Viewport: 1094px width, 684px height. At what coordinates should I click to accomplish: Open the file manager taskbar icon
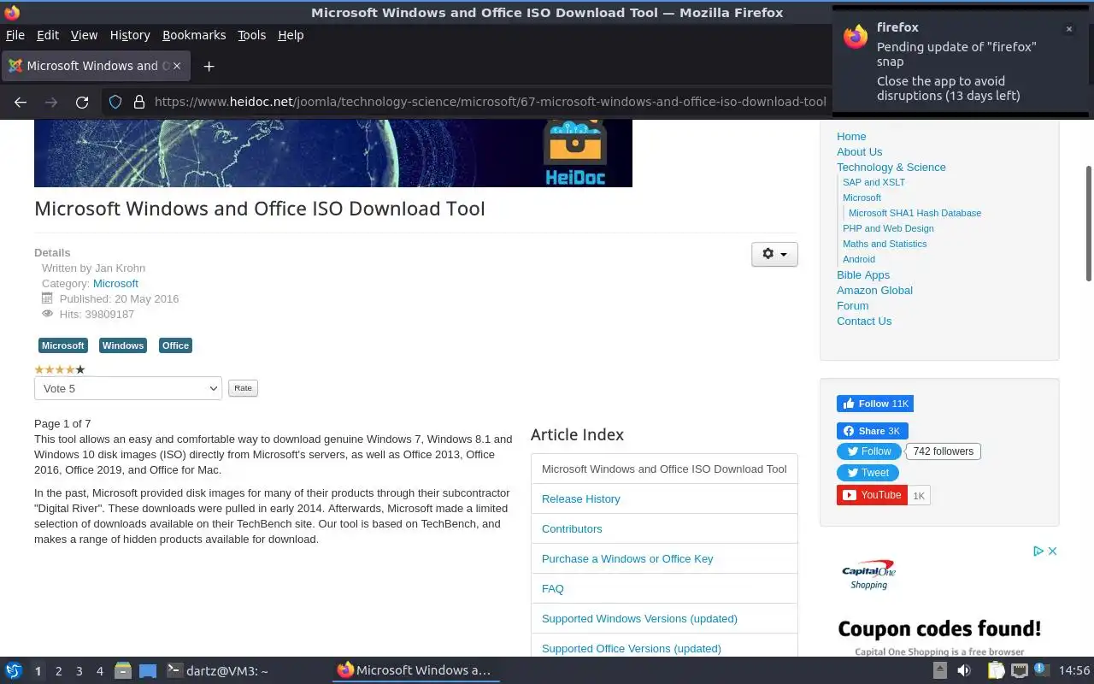point(122,670)
